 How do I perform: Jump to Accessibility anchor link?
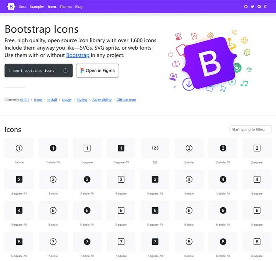[102, 100]
